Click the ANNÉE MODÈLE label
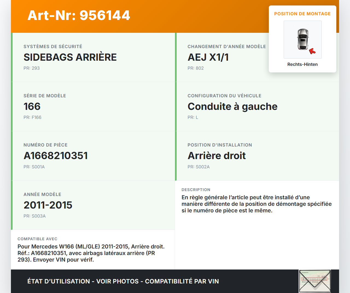The image size is (350, 293). (x=42, y=194)
